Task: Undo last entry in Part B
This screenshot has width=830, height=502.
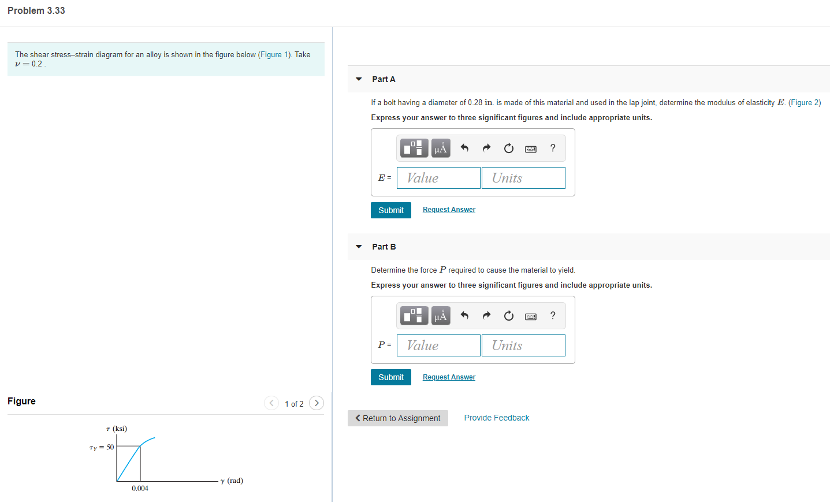Action: [464, 315]
